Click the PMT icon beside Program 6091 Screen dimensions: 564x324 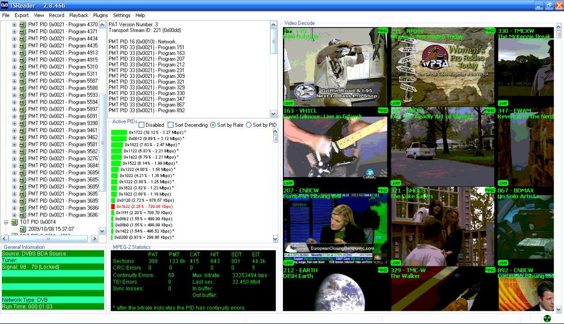click(x=23, y=116)
